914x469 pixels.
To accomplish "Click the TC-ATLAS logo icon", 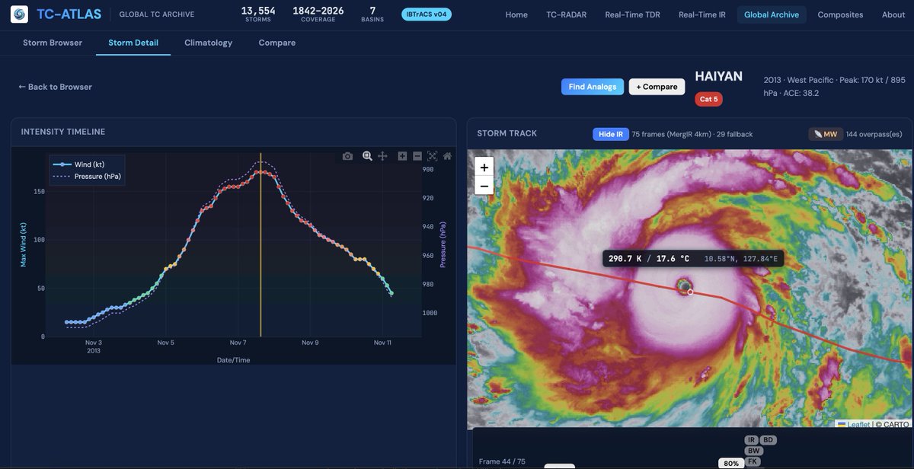I will click(20, 14).
